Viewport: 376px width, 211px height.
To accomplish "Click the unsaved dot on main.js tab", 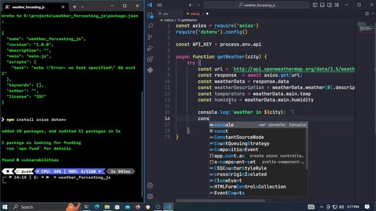I will pos(207,13).
